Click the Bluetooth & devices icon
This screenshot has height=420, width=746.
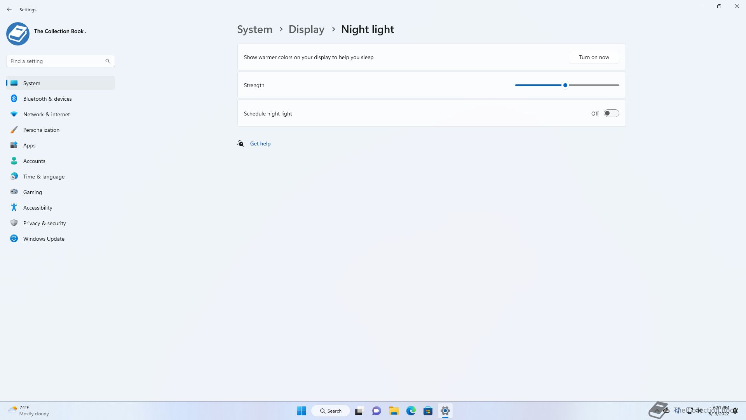[x=14, y=98]
